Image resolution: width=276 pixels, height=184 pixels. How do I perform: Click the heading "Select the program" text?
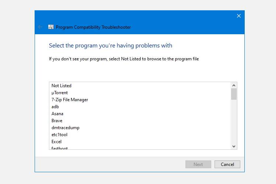110,46
